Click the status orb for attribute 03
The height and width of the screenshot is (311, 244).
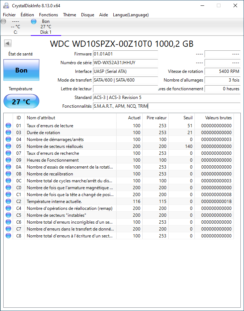coord(8,133)
